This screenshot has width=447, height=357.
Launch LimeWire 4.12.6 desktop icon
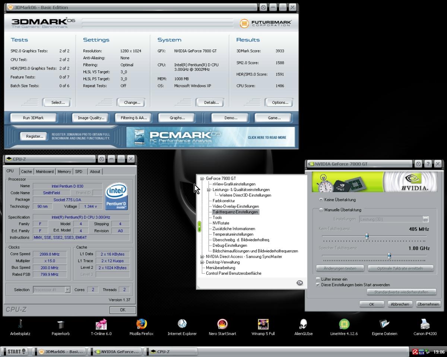(x=344, y=327)
